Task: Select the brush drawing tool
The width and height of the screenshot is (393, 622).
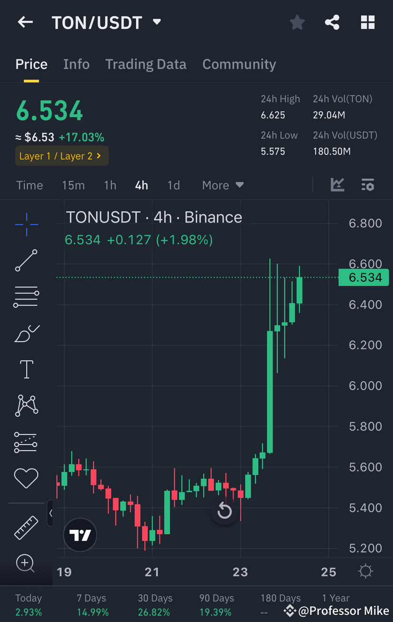Action: (x=26, y=333)
